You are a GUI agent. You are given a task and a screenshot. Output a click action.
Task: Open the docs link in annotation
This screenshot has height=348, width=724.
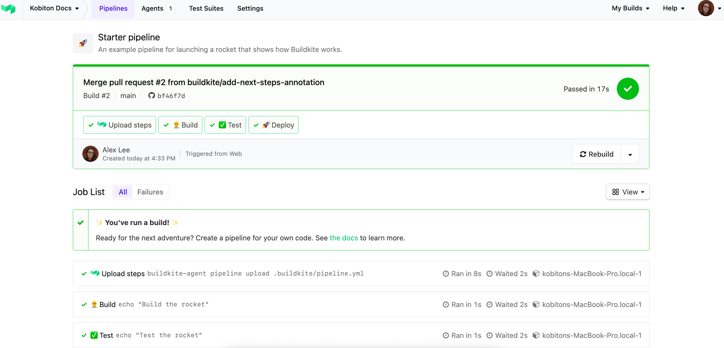tap(344, 238)
